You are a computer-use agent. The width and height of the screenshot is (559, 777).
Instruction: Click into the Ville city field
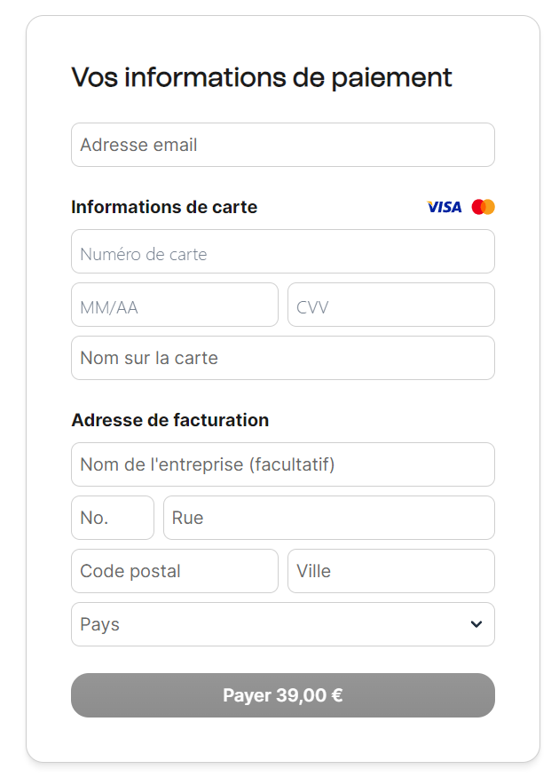click(390, 571)
